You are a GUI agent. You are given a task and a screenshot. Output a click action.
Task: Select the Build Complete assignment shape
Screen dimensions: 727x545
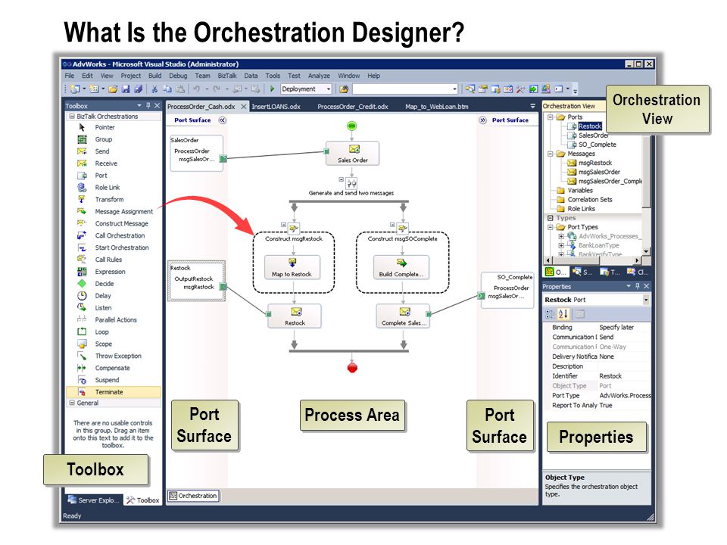401,267
